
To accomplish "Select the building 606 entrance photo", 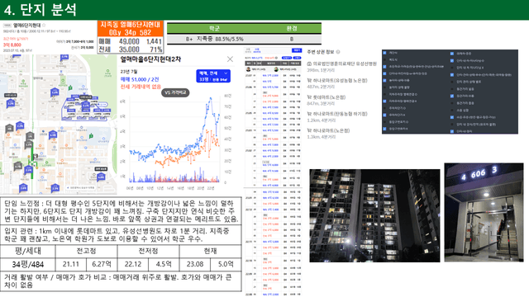I will point(484,213).
